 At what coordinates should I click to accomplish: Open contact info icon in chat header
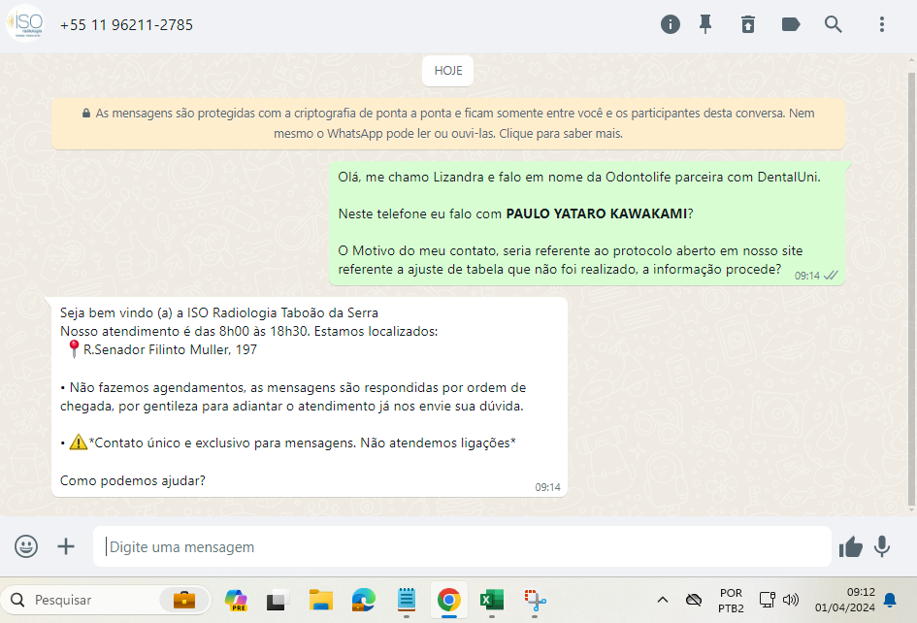[x=671, y=24]
